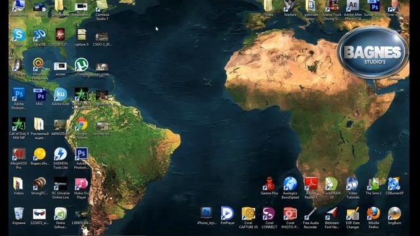Open Nokia Software Updater shortcut

(x=60, y=213)
